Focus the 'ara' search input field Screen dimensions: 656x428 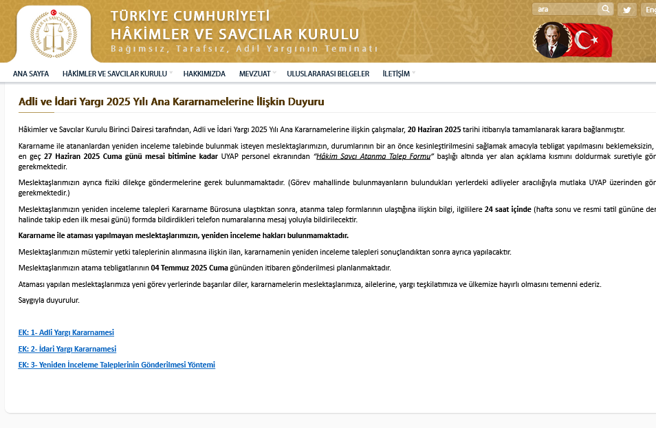click(565, 9)
